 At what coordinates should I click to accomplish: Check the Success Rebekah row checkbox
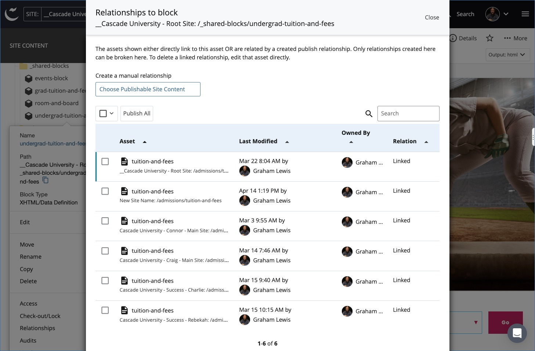(105, 310)
